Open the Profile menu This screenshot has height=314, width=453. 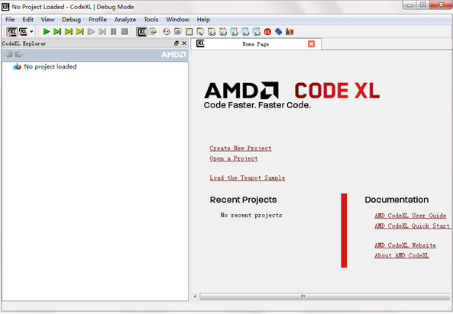point(98,20)
